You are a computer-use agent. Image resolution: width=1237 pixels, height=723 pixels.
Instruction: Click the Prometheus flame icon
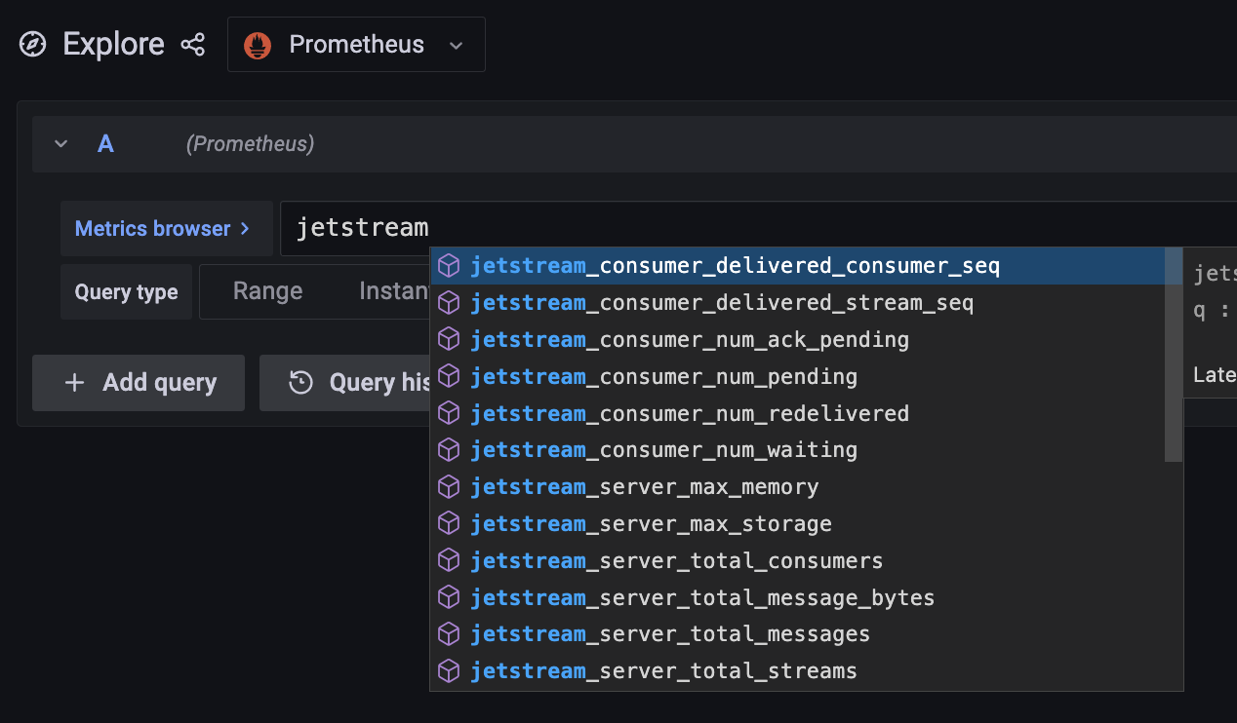pyautogui.click(x=257, y=44)
